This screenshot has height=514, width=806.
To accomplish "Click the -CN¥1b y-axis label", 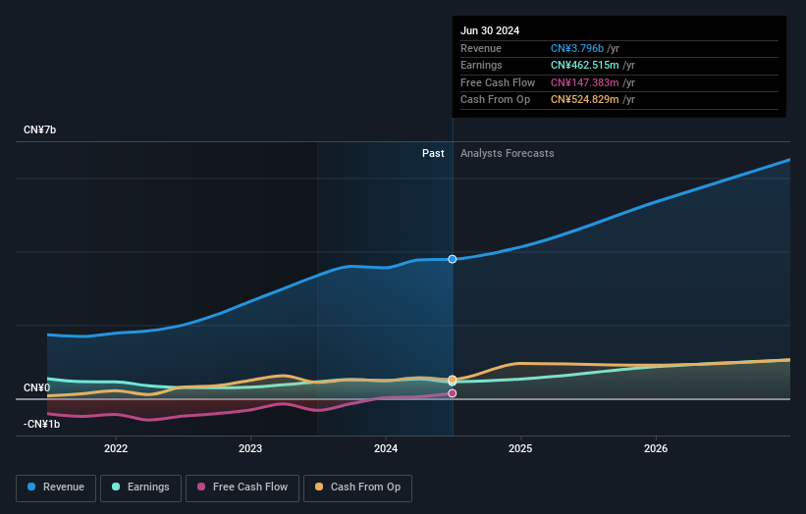I will click(41, 424).
